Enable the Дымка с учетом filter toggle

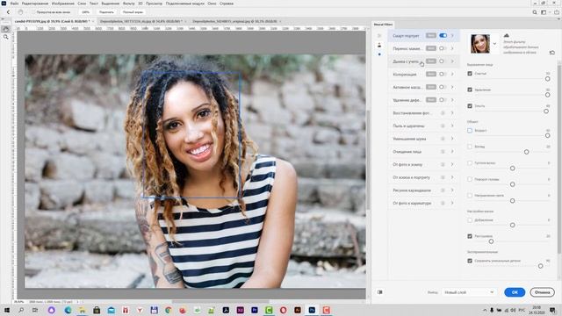coord(443,61)
